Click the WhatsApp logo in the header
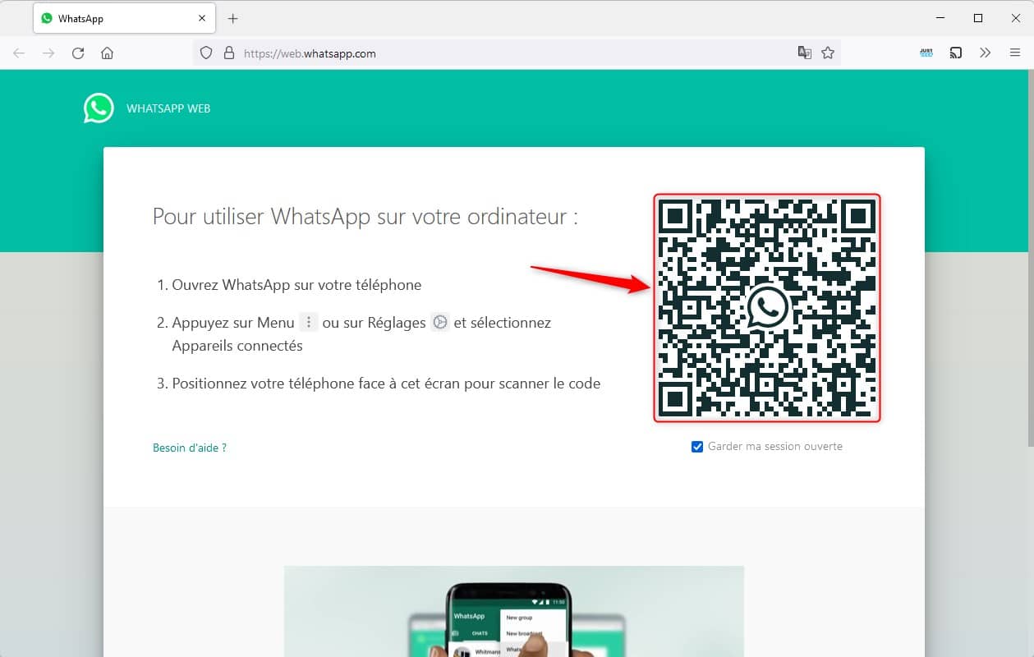The height and width of the screenshot is (657, 1034). coord(99,108)
